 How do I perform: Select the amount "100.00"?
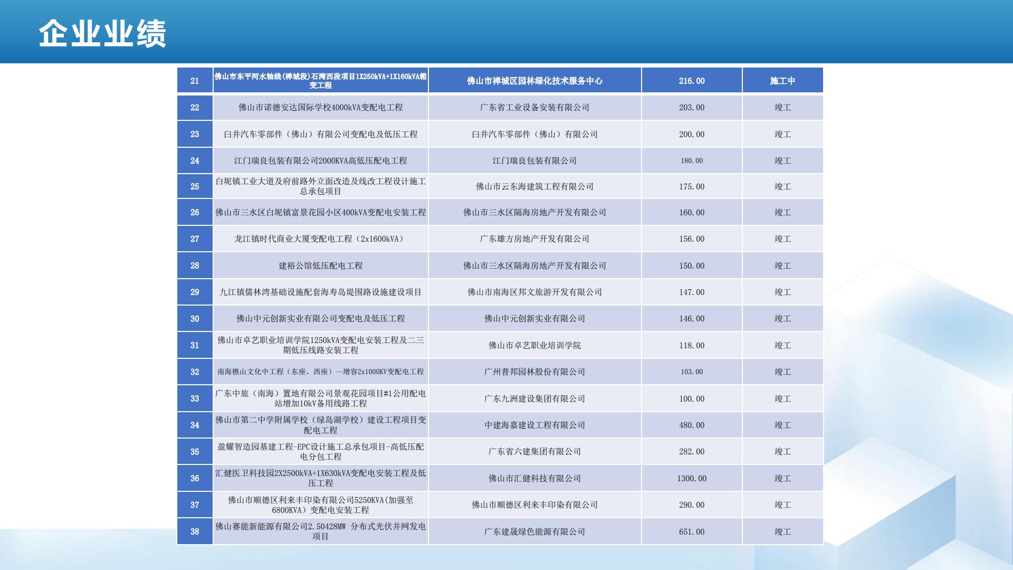[x=692, y=399]
